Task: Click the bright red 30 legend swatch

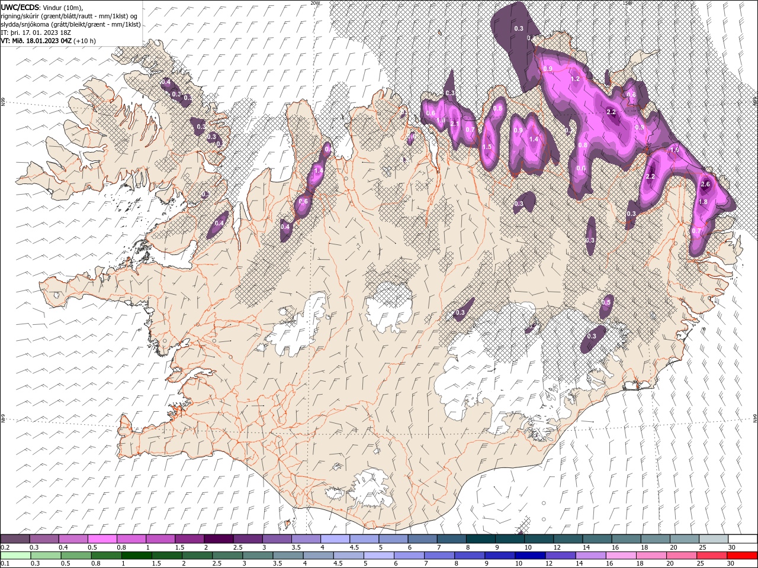Action: 742,556
